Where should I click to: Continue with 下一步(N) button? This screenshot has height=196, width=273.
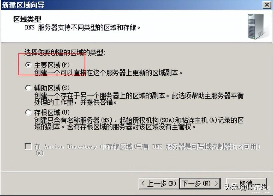(x=200, y=183)
